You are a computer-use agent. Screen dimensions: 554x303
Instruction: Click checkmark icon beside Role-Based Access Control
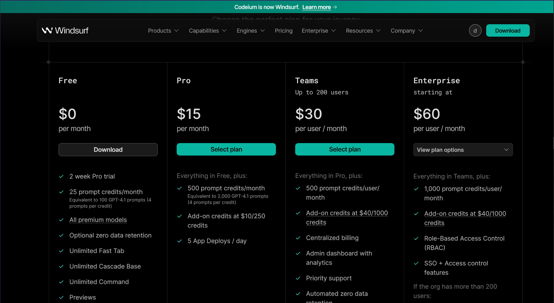point(416,239)
